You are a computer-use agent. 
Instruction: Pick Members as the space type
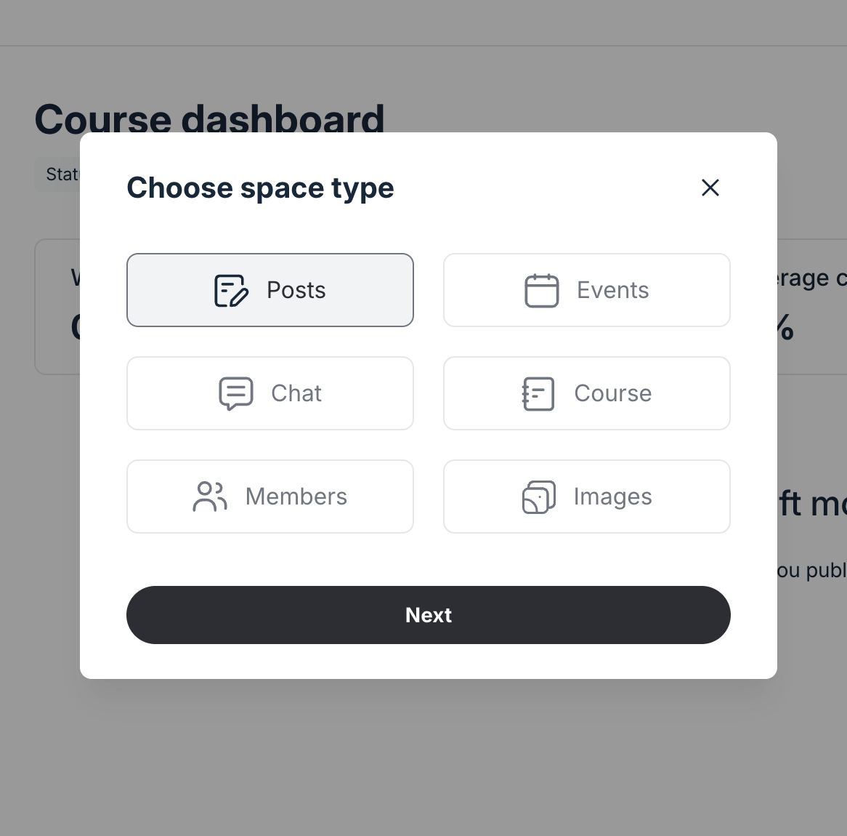pos(270,497)
